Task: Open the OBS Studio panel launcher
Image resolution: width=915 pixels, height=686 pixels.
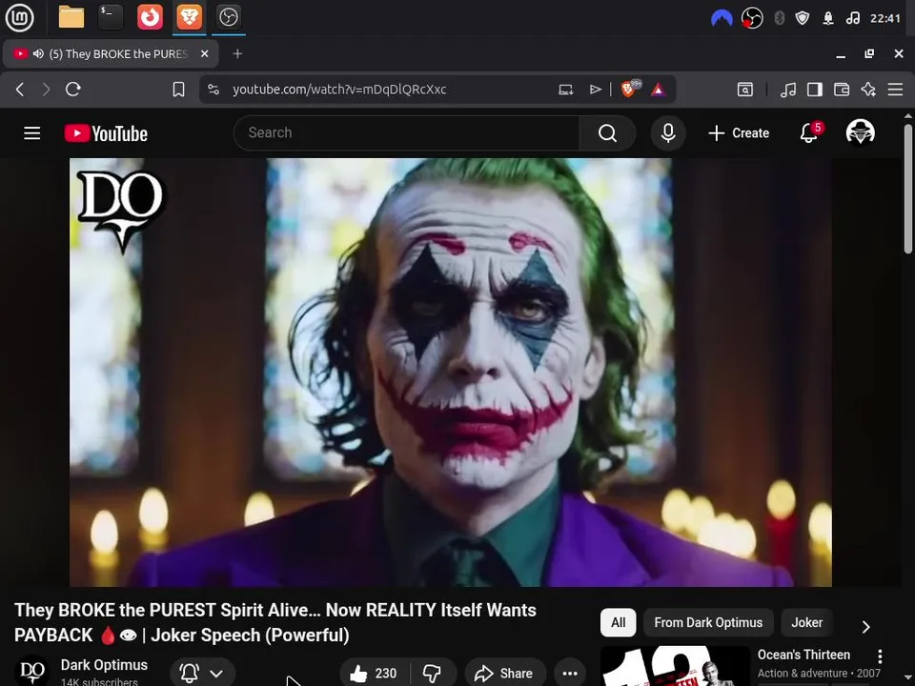Action: pos(228,17)
